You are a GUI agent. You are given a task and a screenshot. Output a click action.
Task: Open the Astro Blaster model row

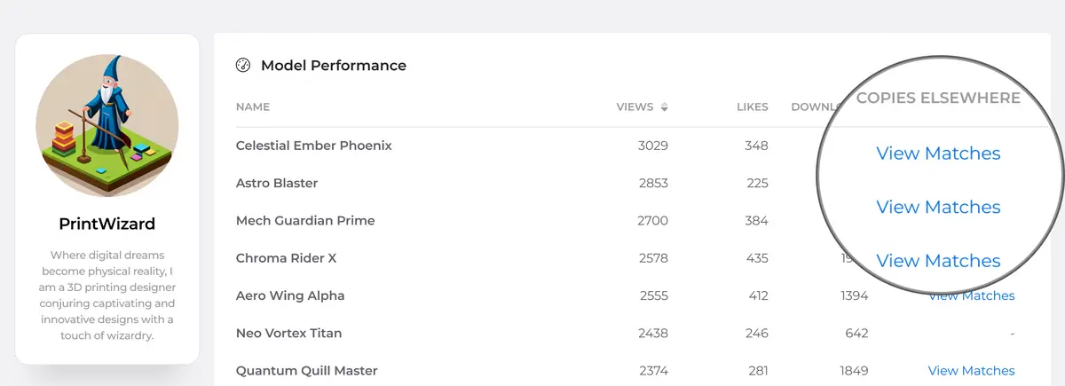coord(277,183)
